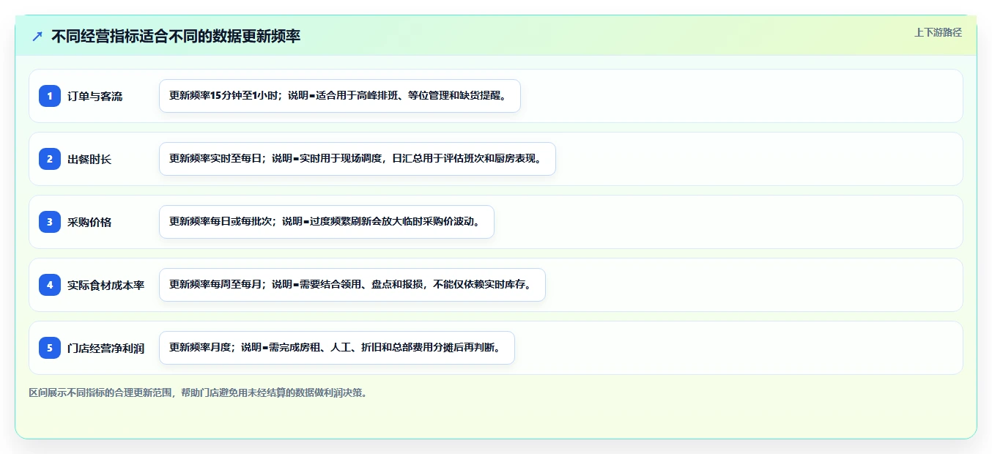Select the 实际食材成本率 row label
Viewport: 992px width, 454px height.
(x=106, y=285)
